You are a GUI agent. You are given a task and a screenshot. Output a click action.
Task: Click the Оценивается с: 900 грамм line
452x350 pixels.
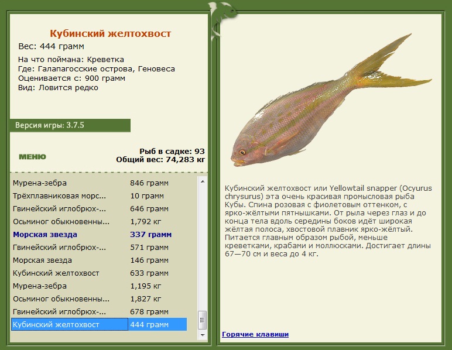click(x=72, y=78)
